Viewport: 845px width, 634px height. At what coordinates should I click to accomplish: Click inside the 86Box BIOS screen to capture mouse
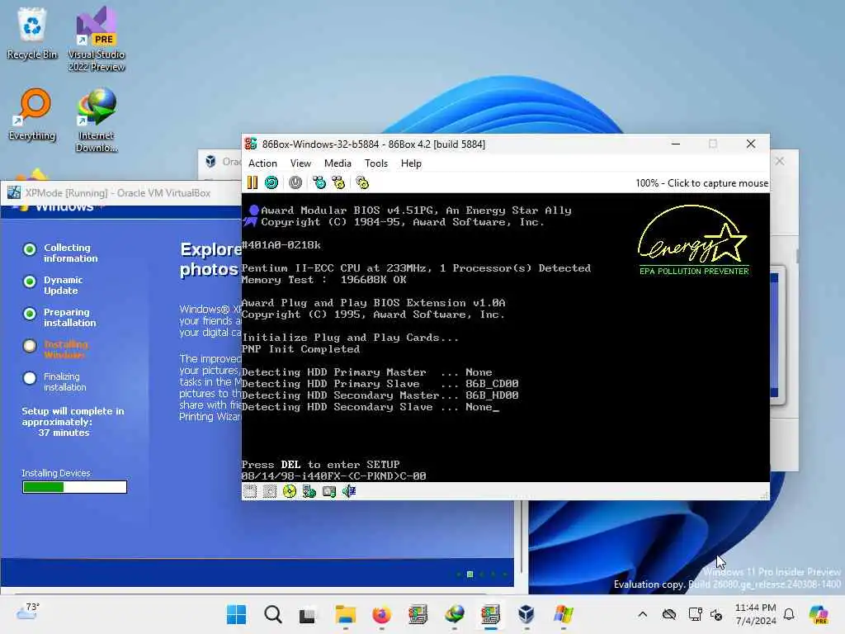pos(506,338)
